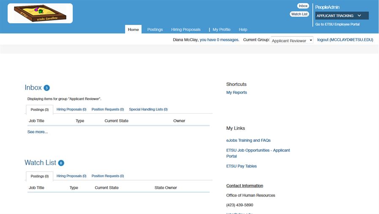
Task: Open the Hiring Proposals menu
Action: point(185,30)
